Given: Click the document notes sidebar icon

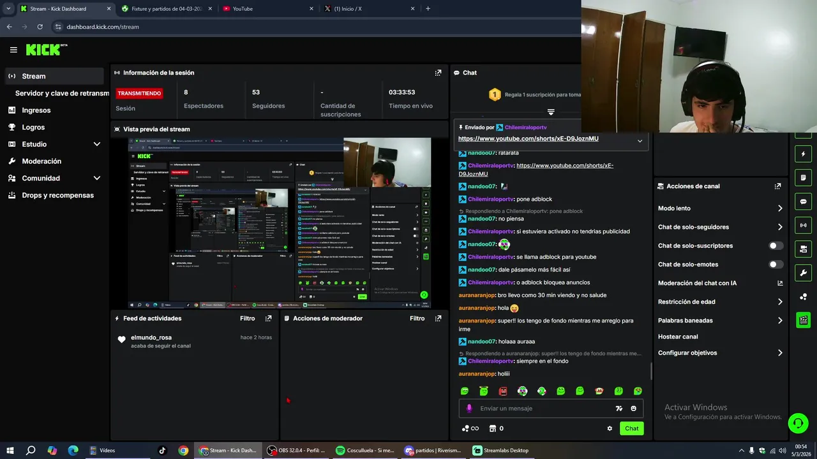Looking at the screenshot, I should [x=803, y=177].
